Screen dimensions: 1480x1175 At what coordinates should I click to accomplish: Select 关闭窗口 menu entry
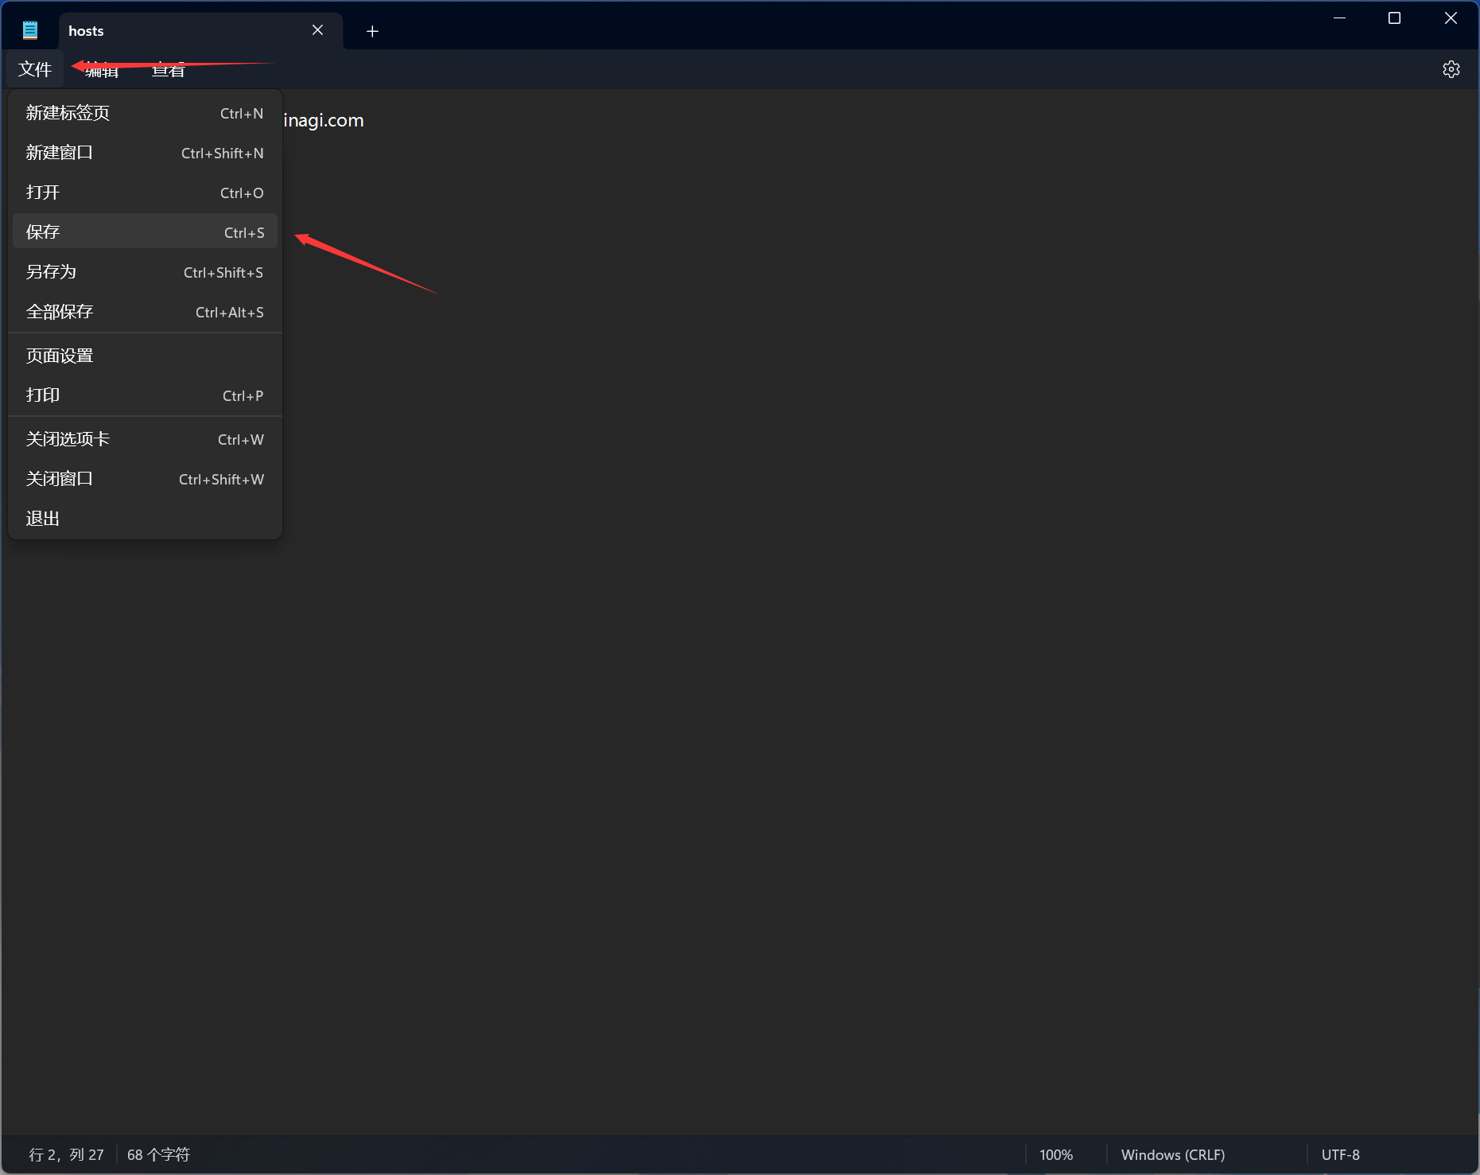pyautogui.click(x=145, y=479)
